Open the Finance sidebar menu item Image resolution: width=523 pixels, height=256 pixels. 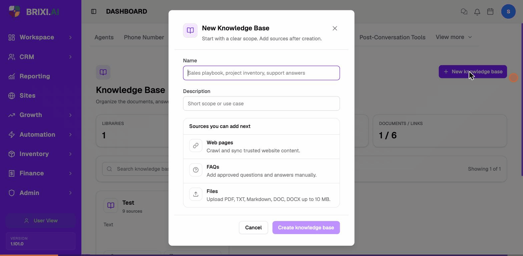pyautogui.click(x=41, y=173)
